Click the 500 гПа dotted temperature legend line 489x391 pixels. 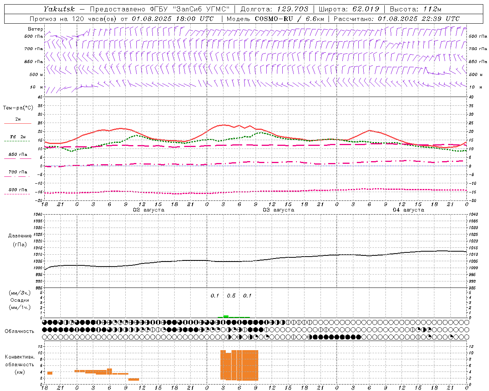click(x=17, y=194)
